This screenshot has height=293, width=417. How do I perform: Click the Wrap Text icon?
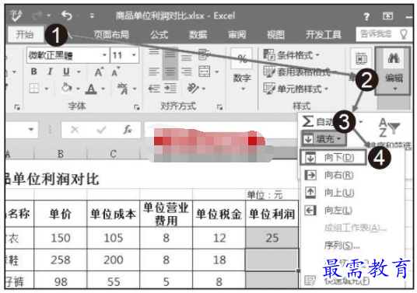tap(204, 54)
